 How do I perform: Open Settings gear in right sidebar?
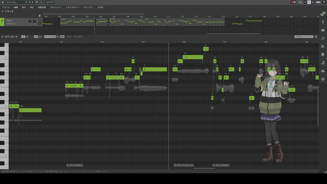(x=323, y=79)
